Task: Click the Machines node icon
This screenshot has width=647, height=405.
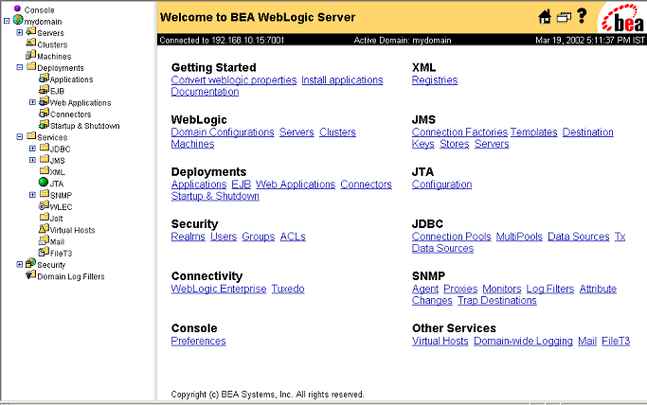Action: click(x=31, y=55)
